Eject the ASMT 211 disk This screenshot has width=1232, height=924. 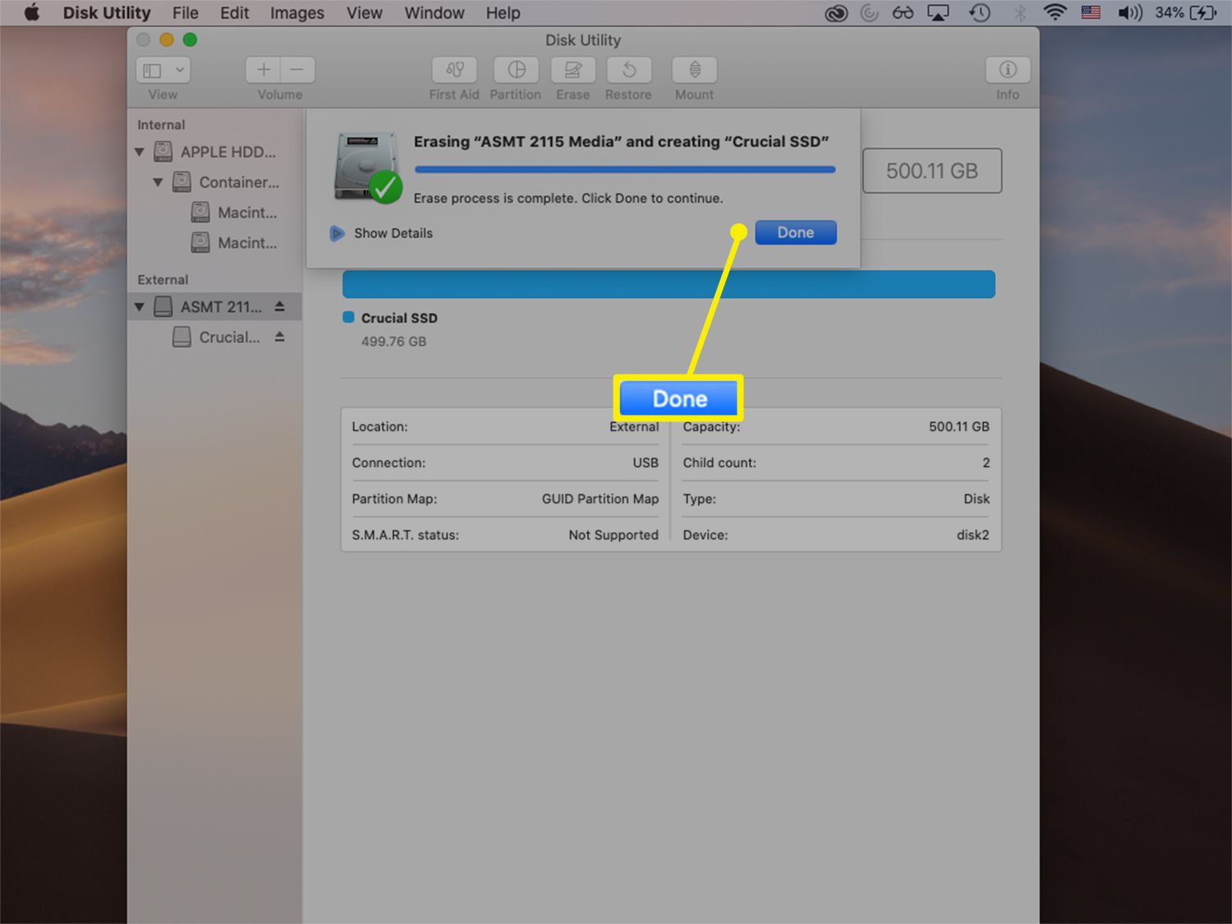point(280,306)
